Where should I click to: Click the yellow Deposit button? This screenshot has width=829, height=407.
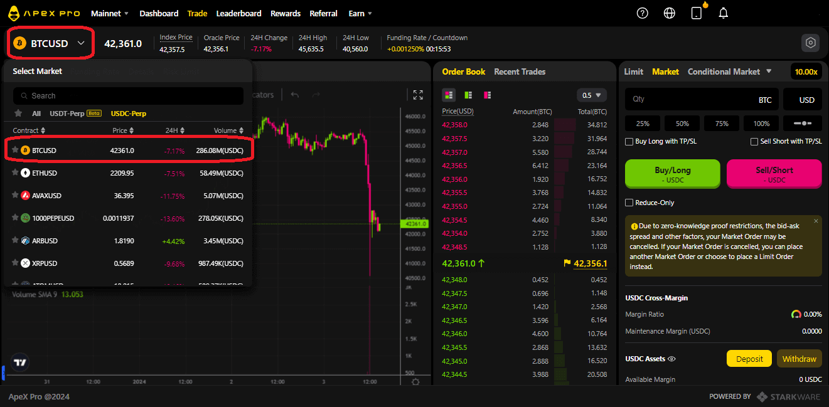pos(749,358)
